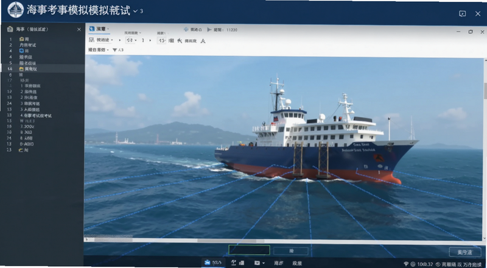Select sidebar row numbered 17
The height and width of the screenshot is (268, 487).
(x=43, y=80)
